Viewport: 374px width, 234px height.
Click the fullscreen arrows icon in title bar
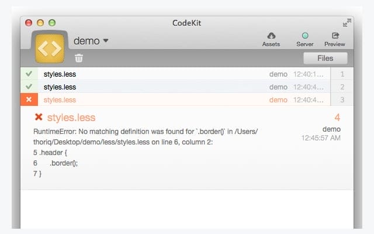tap(347, 23)
